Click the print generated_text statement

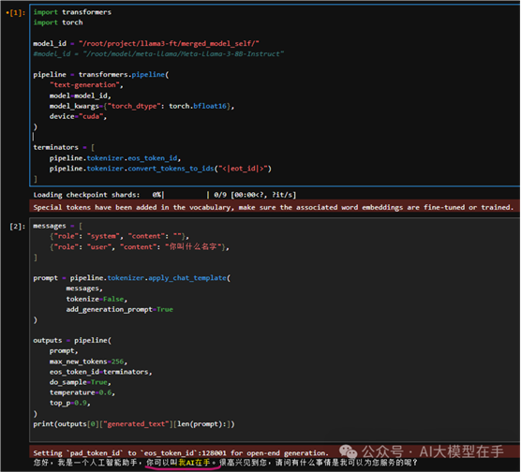click(134, 424)
